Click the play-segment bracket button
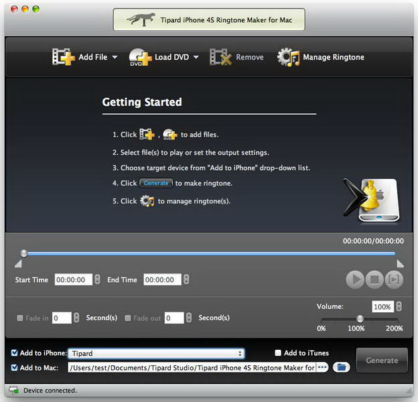Viewport: 418px width, 402px height. pos(394,279)
